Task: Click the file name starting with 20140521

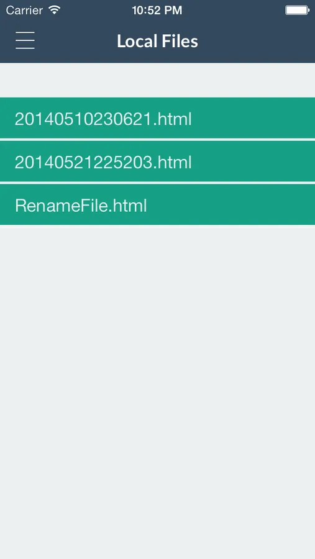Action: (x=103, y=163)
